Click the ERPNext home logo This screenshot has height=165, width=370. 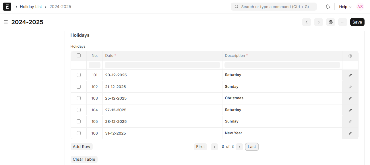(x=7, y=7)
